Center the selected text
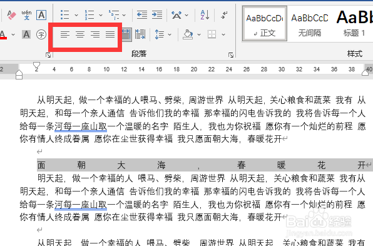This screenshot has height=246, width=373. pos(80,34)
